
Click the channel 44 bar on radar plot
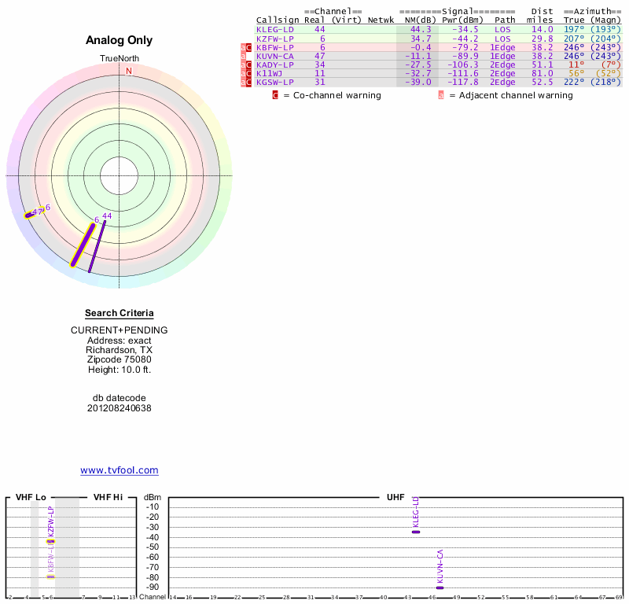click(97, 246)
